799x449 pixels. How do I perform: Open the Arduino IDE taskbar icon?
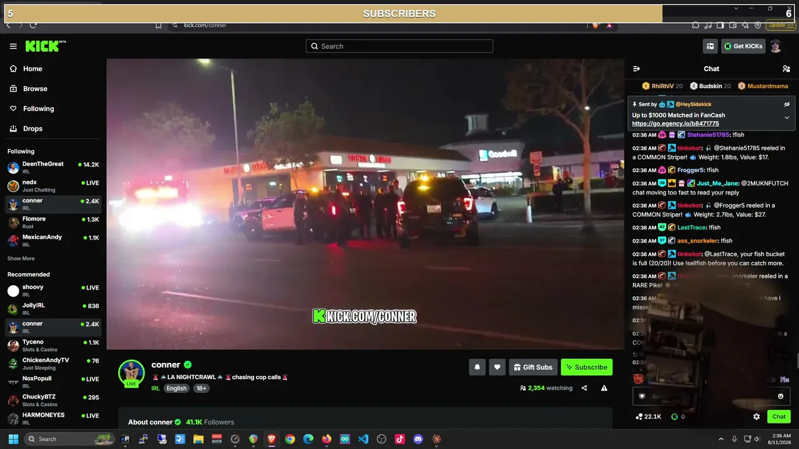[345, 439]
